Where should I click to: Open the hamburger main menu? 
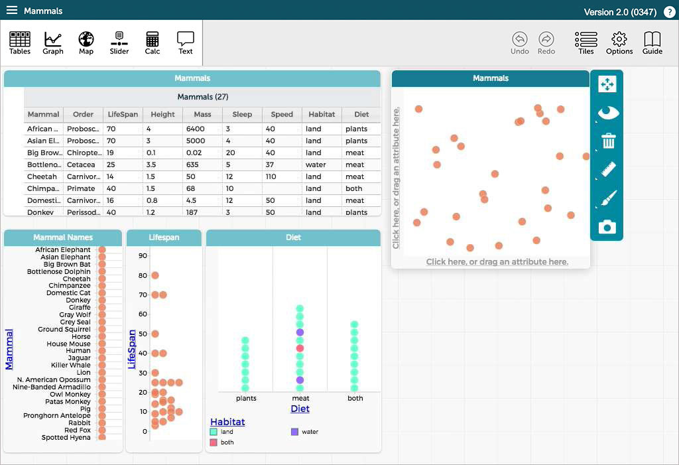coord(12,10)
